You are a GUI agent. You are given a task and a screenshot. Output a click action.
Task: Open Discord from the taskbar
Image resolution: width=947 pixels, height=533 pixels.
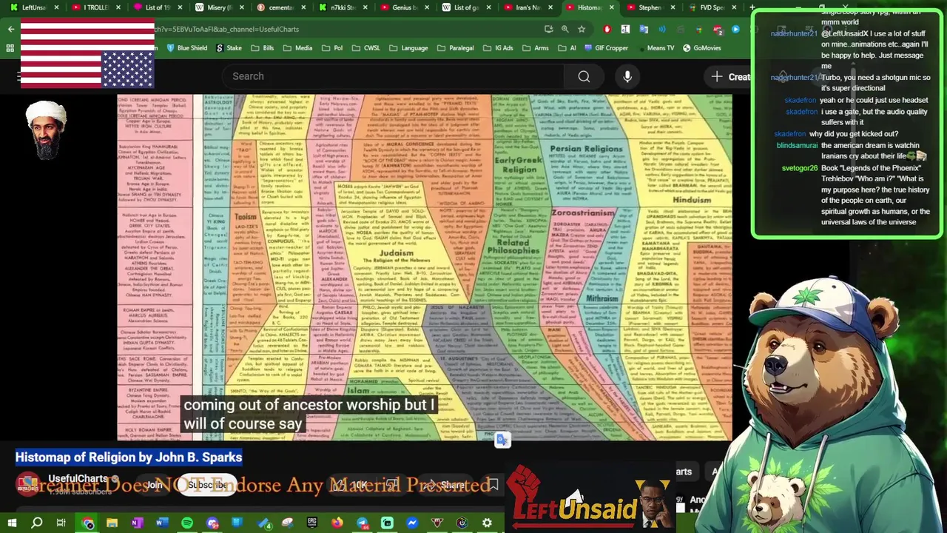pos(212,523)
